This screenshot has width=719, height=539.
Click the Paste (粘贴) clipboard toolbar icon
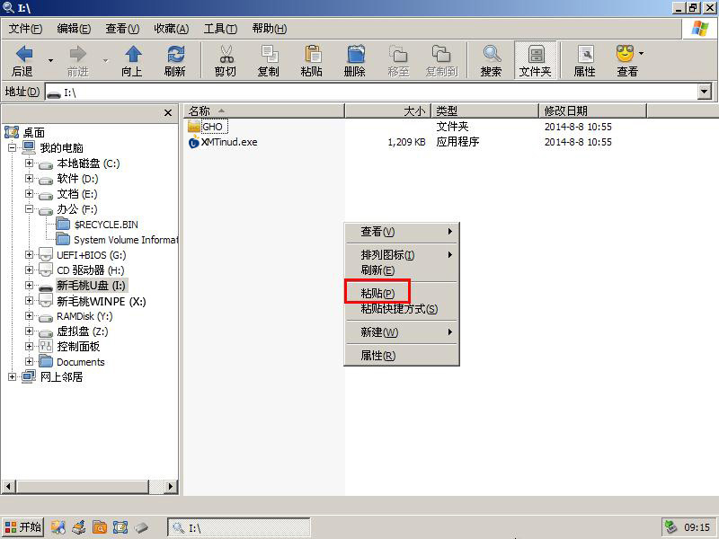click(x=312, y=54)
